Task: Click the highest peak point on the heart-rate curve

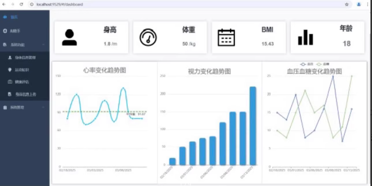Action: coord(123,88)
